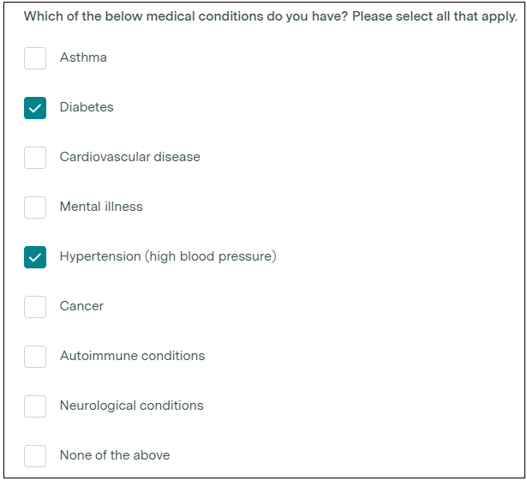Deselect the Hypertension checkbox
527x481 pixels.
[35, 257]
